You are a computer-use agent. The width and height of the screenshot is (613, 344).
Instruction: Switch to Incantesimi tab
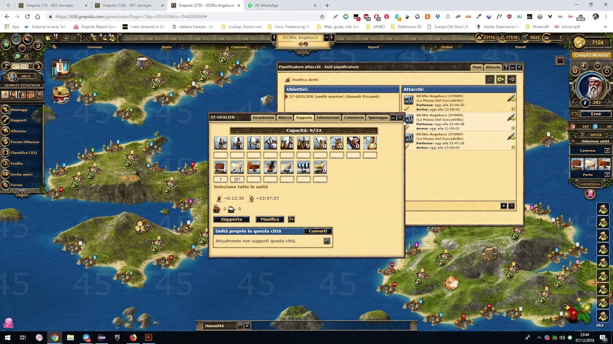(263, 118)
